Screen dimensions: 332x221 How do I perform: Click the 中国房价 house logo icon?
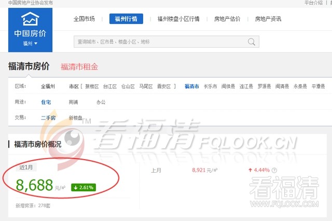click(30, 19)
